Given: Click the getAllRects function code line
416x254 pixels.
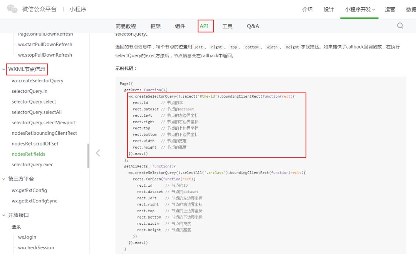Looking at the screenshot, I should point(150,166).
